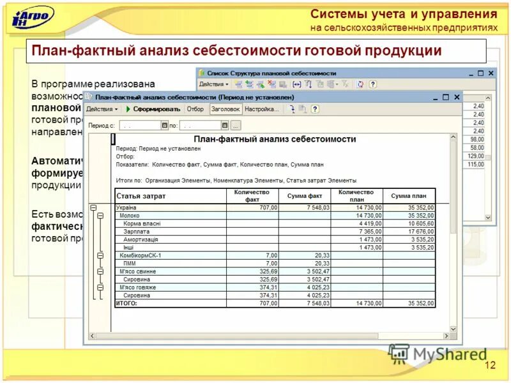Включить режим «Заголовок» отчёта
The height and width of the screenshot is (383, 511).
[x=225, y=110]
